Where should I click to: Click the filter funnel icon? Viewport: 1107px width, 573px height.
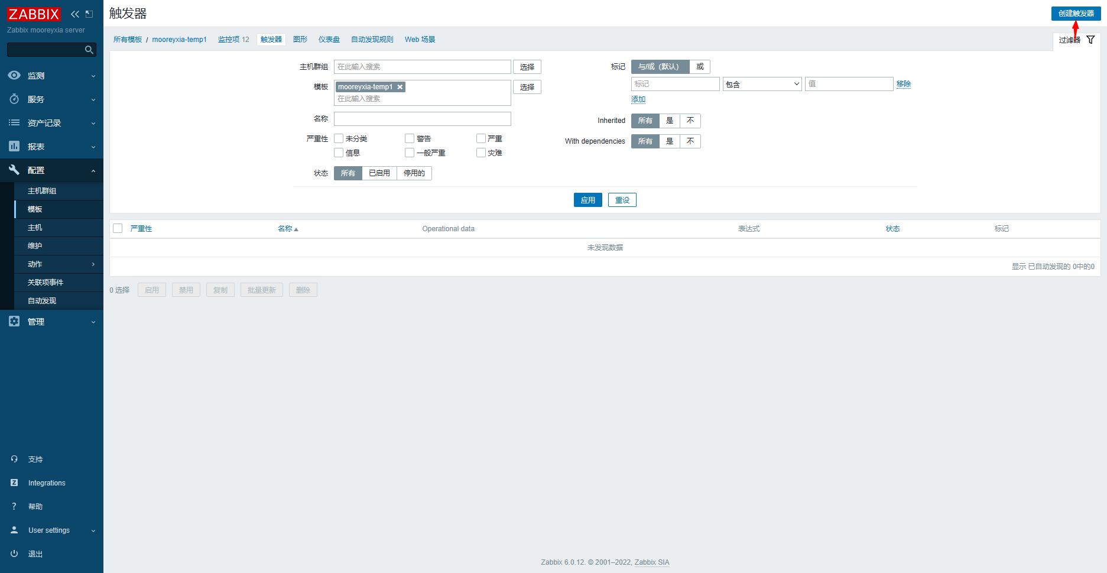pos(1090,40)
